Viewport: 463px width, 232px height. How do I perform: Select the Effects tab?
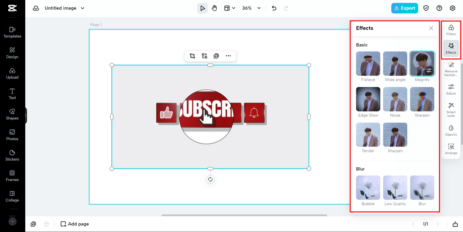[451, 49]
